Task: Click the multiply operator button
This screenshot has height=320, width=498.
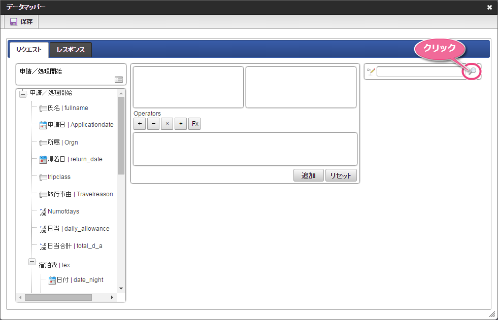Action: point(167,124)
